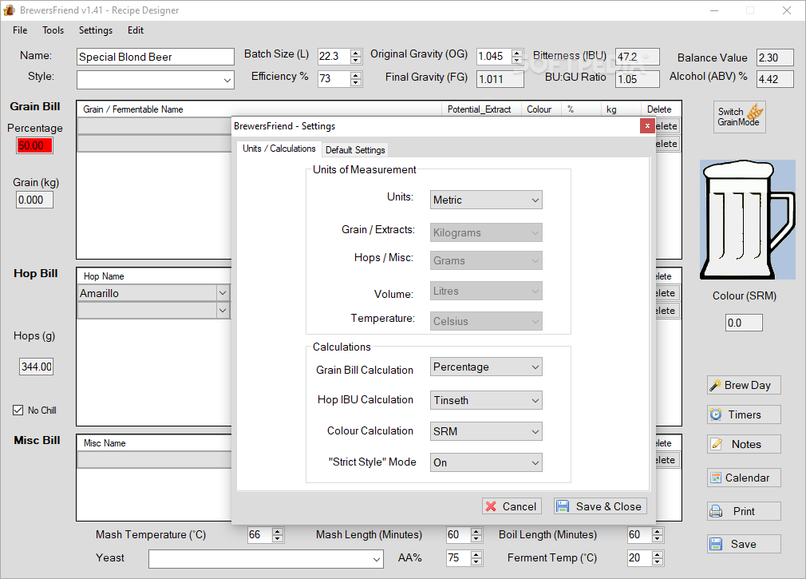Open the Grain / Extracts Kilograms dropdown
The image size is (806, 579).
pos(486,232)
